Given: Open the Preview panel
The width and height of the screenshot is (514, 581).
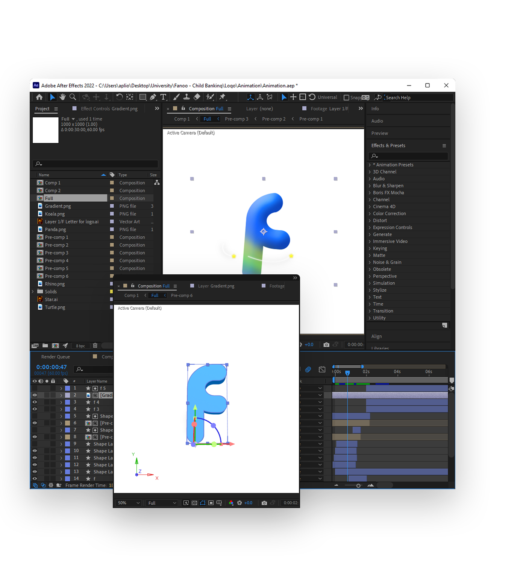Looking at the screenshot, I should click(380, 133).
